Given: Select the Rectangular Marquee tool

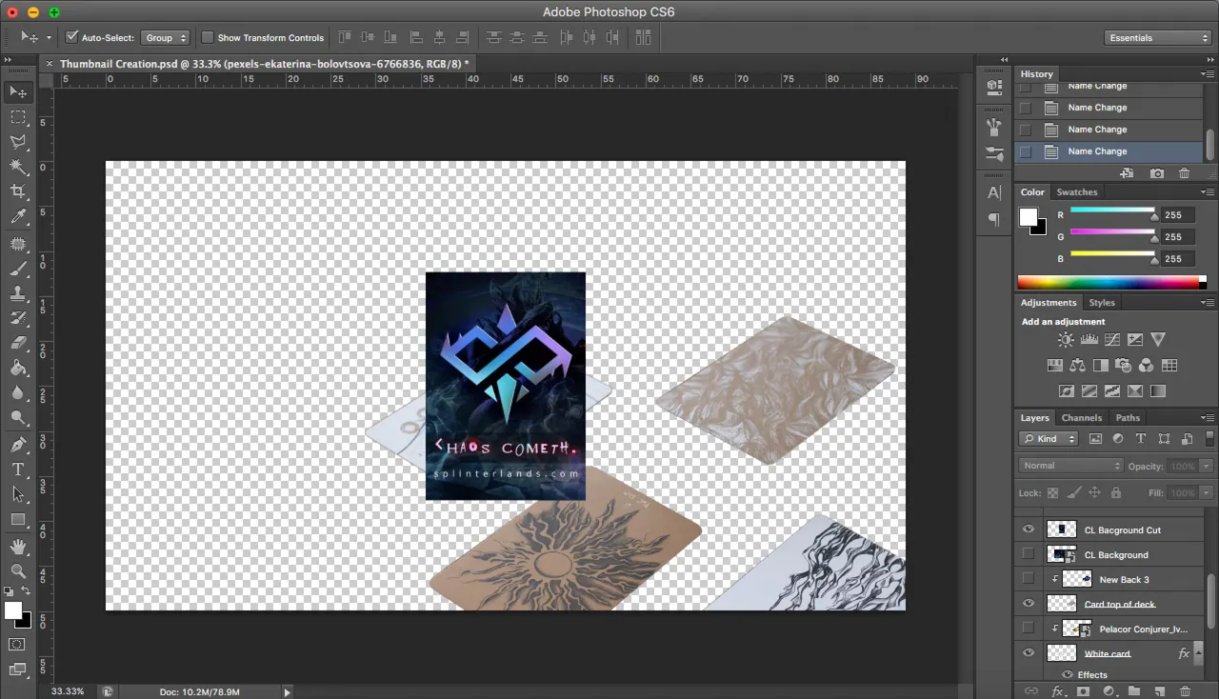Looking at the screenshot, I should click(18, 116).
